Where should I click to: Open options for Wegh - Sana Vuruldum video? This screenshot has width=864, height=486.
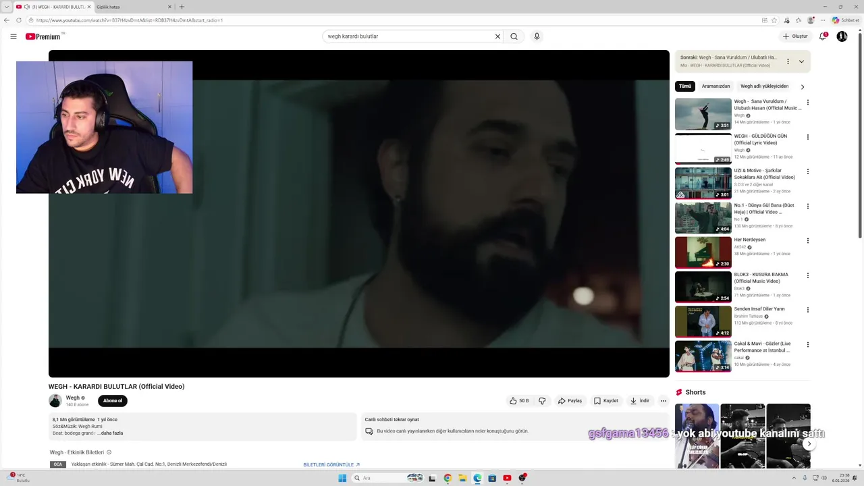point(807,103)
